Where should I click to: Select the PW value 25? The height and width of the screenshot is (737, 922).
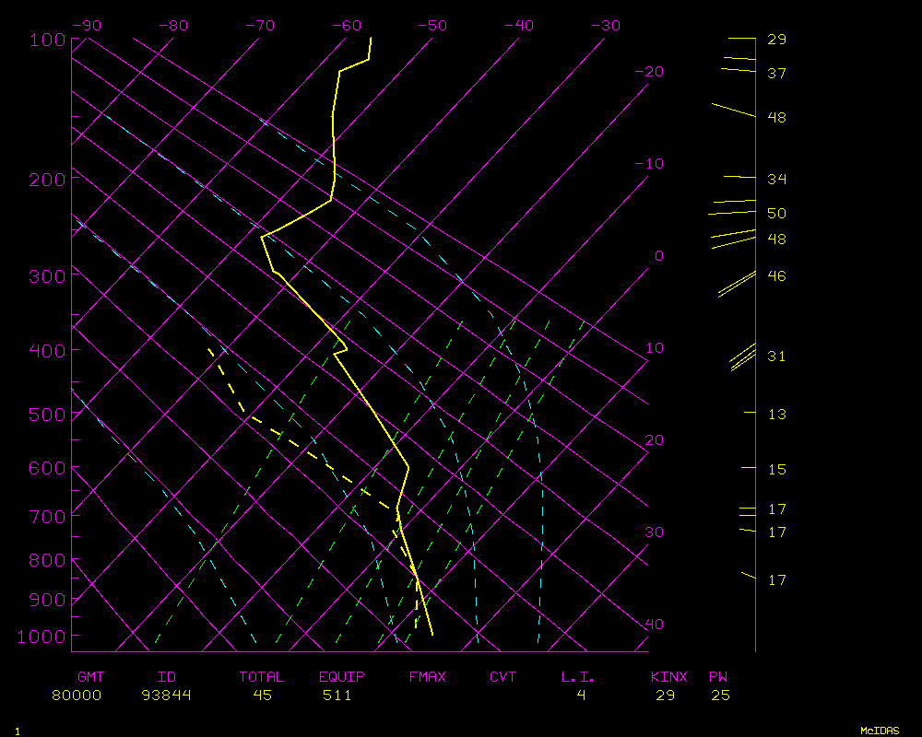(720, 696)
